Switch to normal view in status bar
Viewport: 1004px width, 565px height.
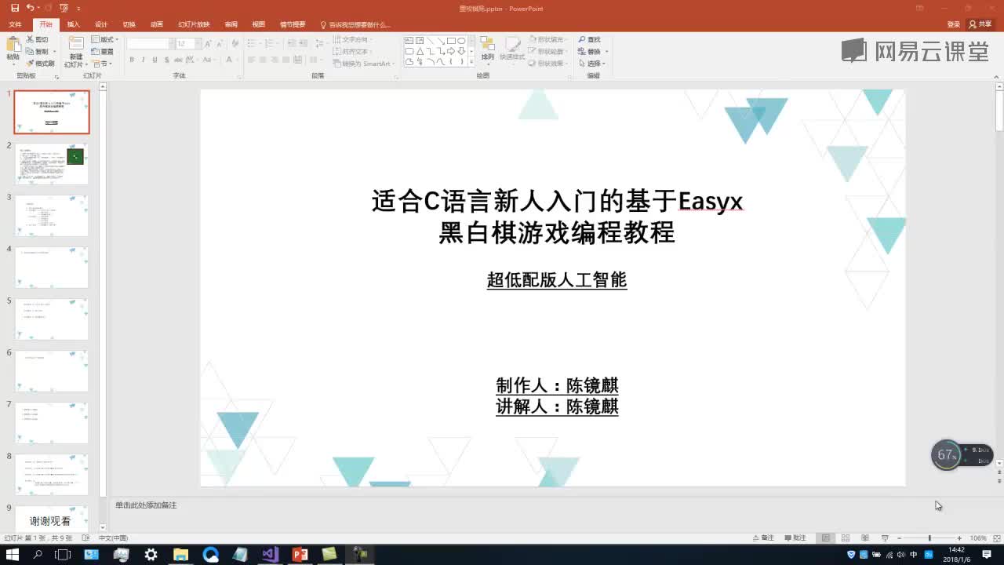826,538
